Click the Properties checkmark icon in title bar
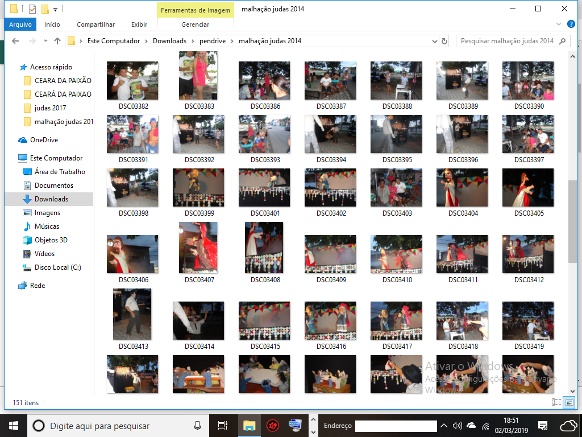 [x=32, y=9]
